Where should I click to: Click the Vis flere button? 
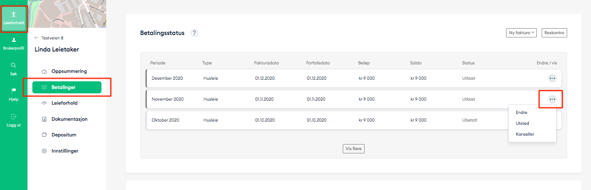pos(354,149)
